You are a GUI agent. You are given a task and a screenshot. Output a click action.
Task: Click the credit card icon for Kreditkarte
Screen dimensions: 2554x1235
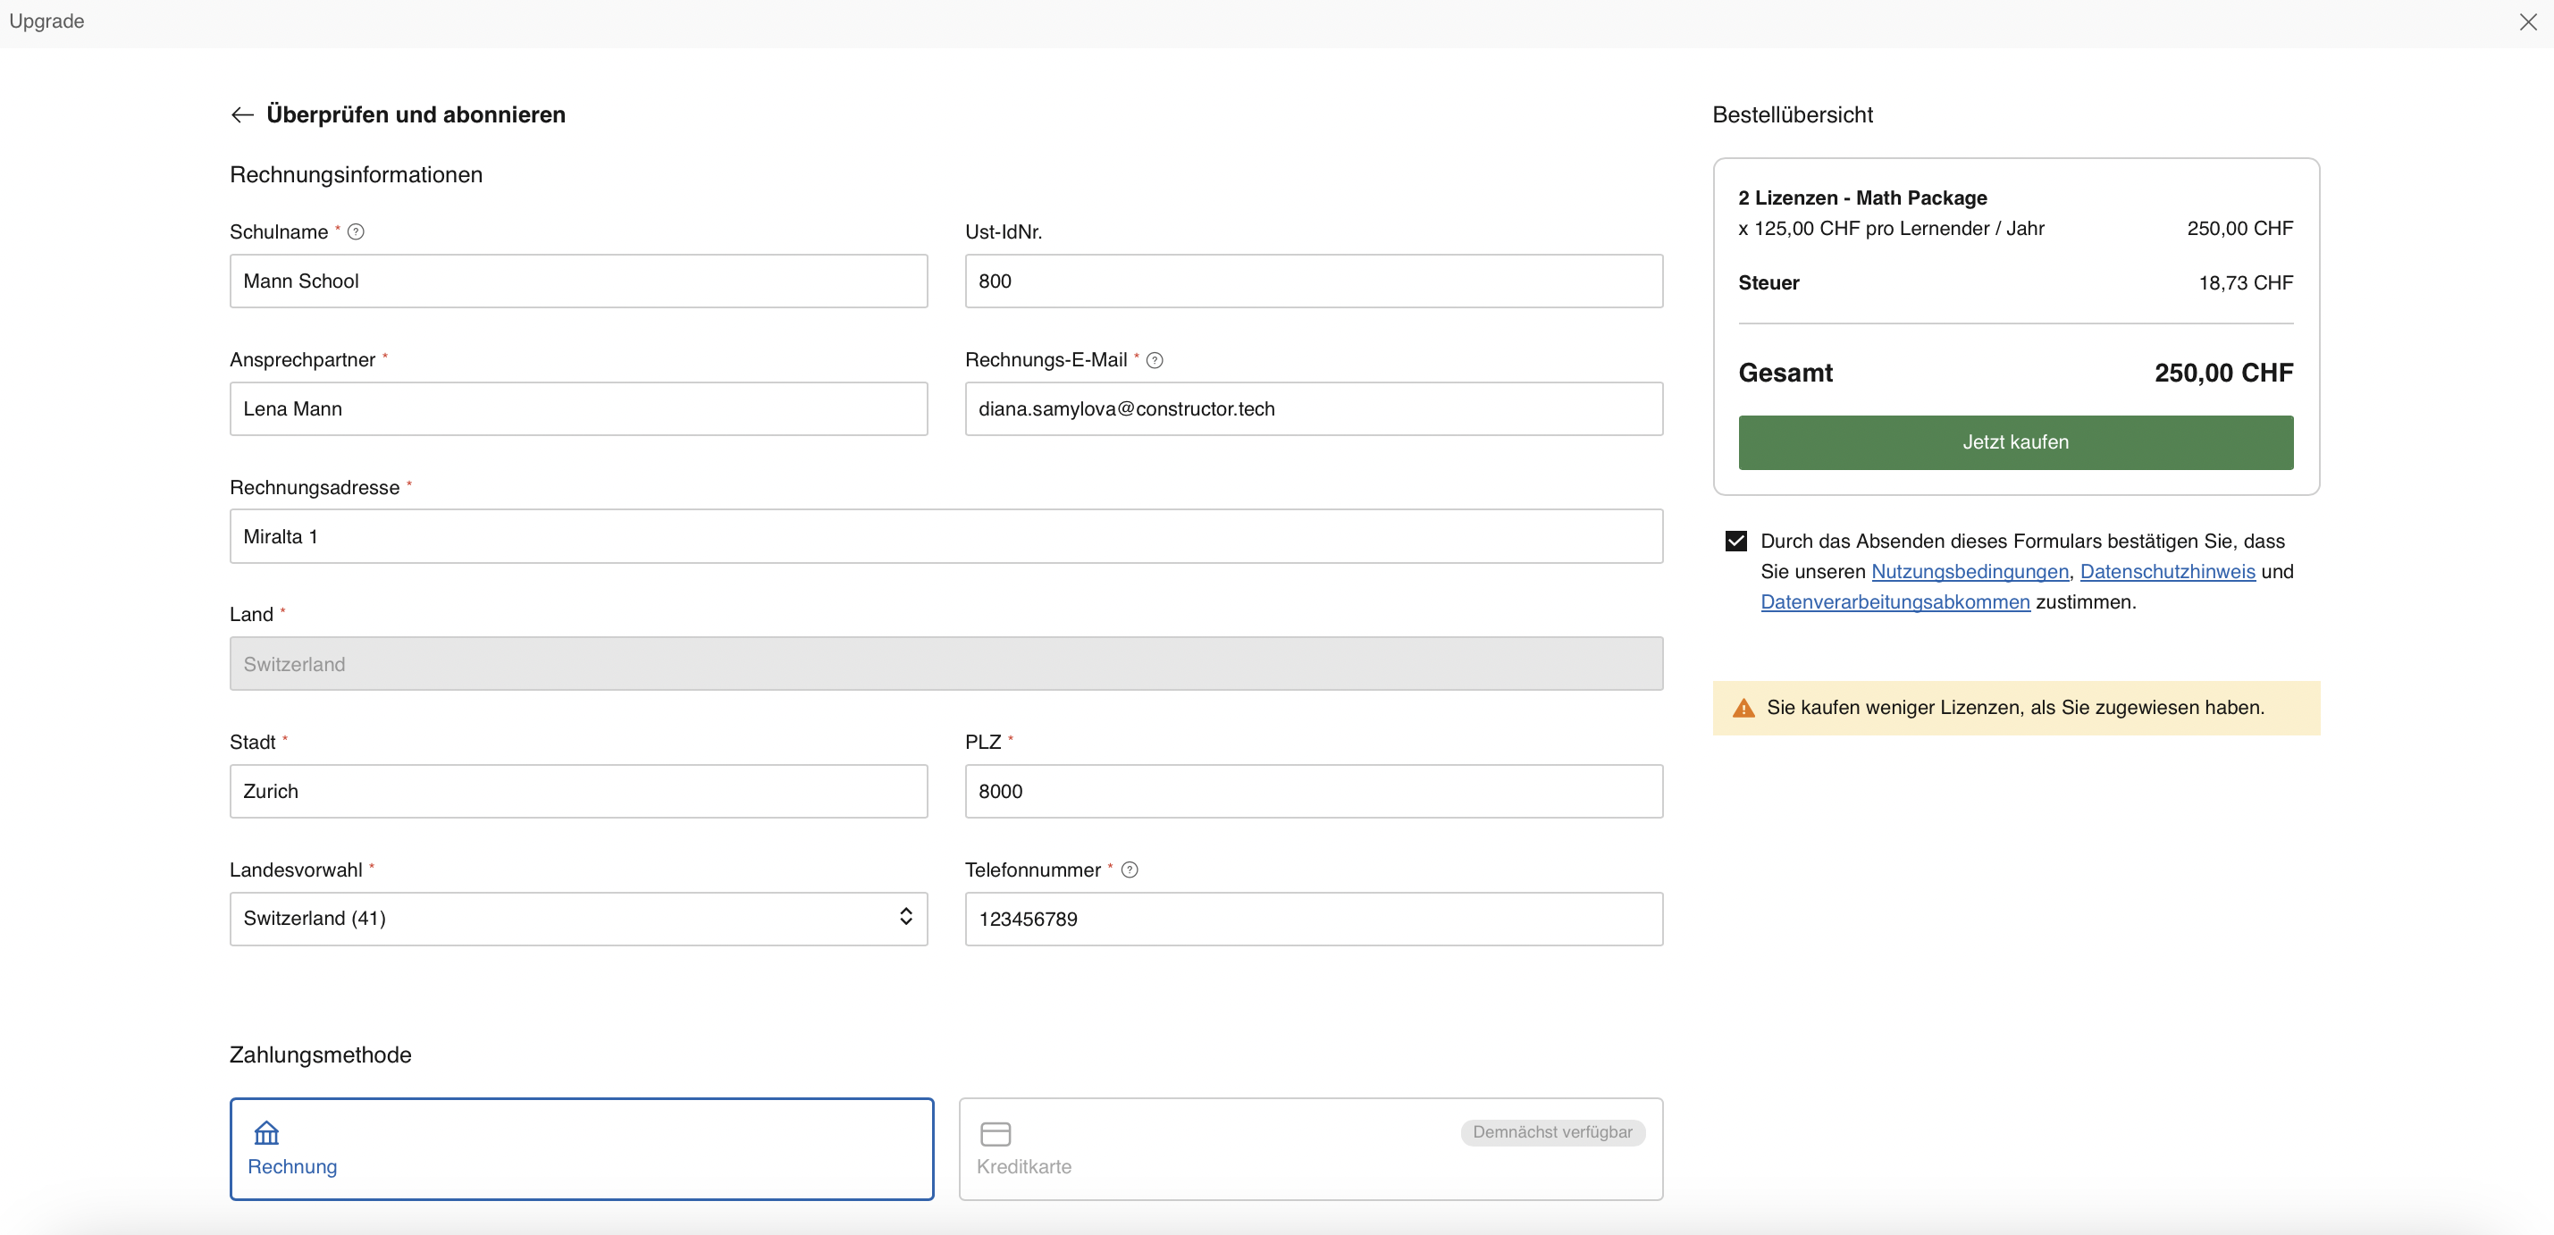click(x=995, y=1133)
